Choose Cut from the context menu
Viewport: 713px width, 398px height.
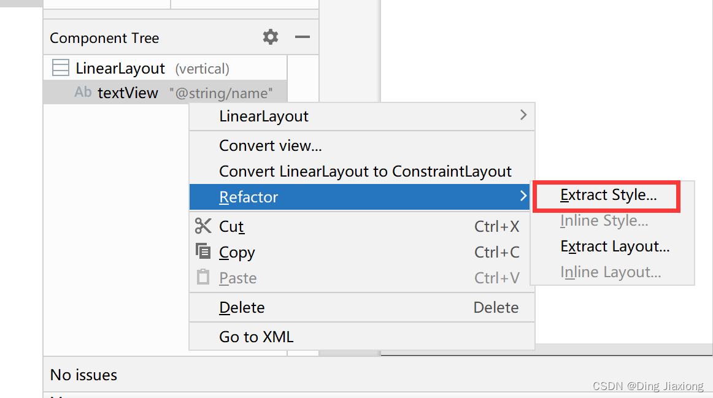coord(231,226)
